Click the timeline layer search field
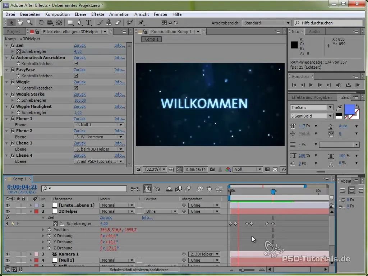This screenshot has width=368, height=276. [x=84, y=188]
